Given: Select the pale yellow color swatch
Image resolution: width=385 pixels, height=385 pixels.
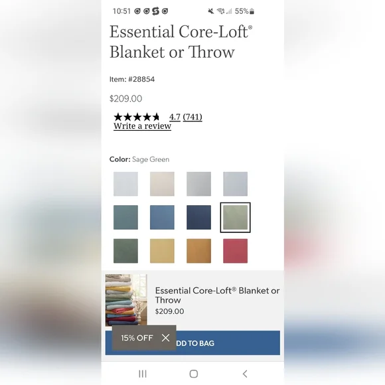Looking at the screenshot, I should (162, 251).
